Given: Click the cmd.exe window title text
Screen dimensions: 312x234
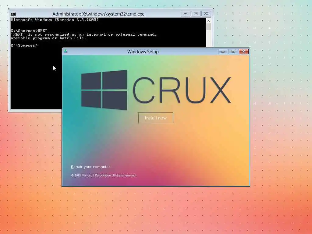Looking at the screenshot, I should (x=98, y=14).
